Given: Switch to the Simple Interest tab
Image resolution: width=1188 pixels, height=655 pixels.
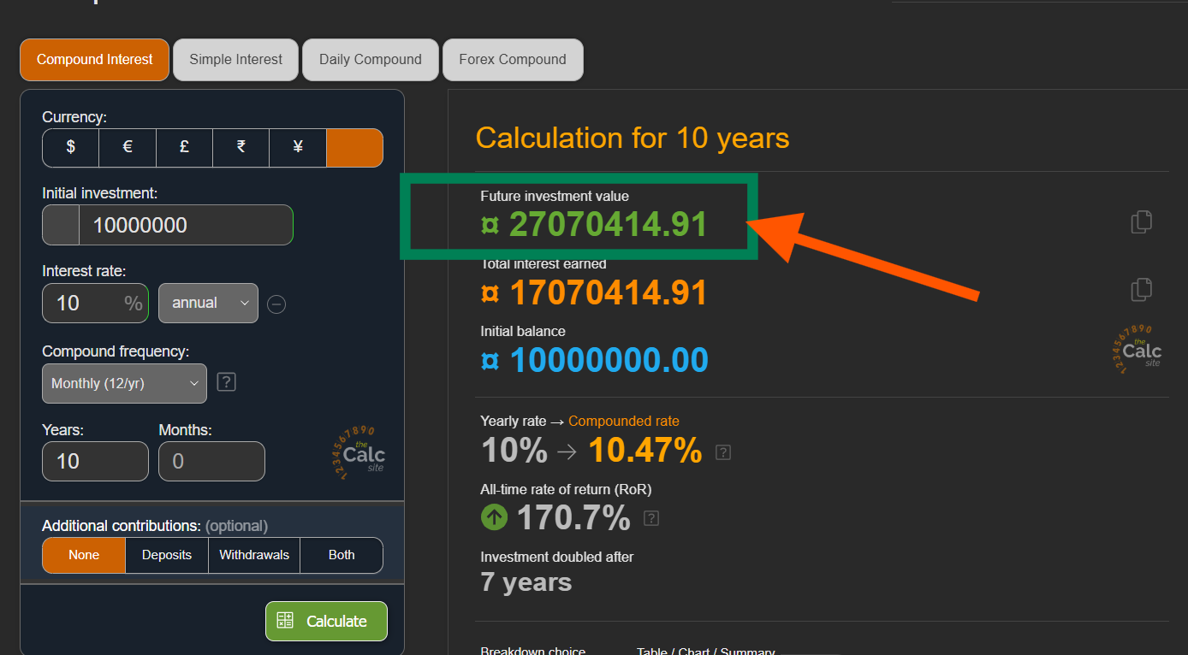Looking at the screenshot, I should 235,60.
